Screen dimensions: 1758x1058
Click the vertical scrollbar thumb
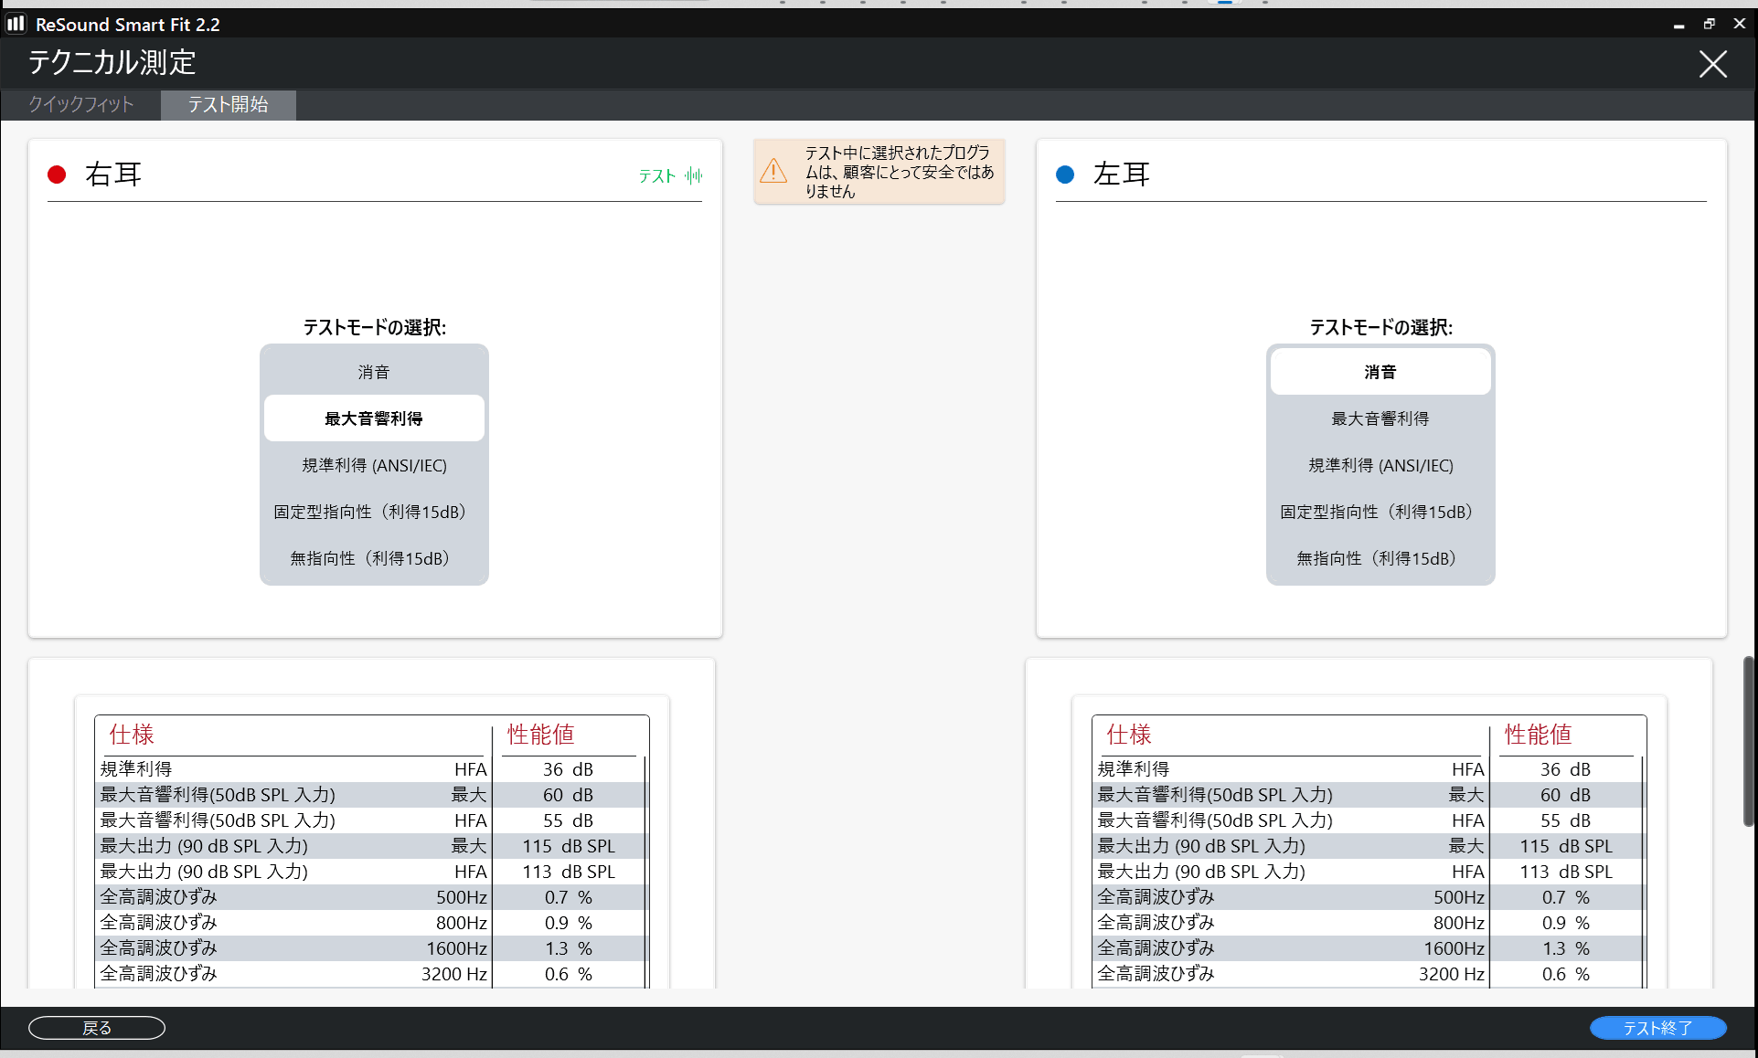point(1748,740)
